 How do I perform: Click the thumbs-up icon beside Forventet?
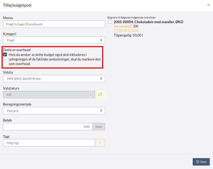click(x=131, y=26)
